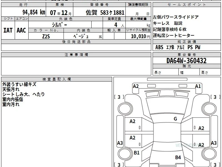Select the "走行" header cell
Screen dimensions: 222x167
pos(24,5)
